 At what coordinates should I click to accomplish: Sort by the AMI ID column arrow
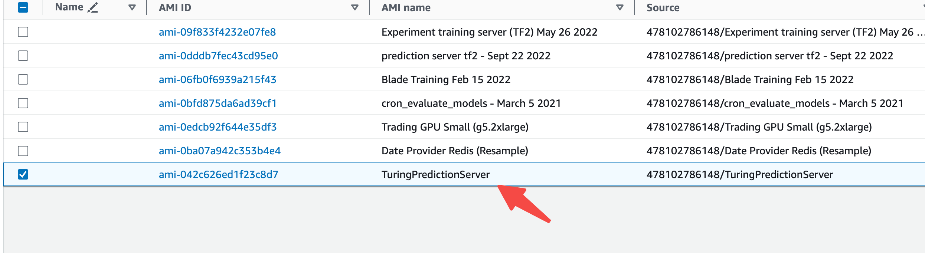click(354, 7)
